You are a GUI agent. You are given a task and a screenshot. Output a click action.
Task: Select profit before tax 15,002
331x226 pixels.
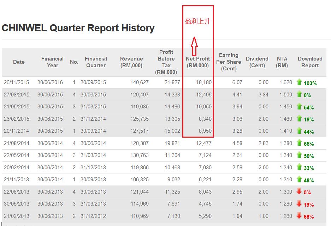(172, 131)
